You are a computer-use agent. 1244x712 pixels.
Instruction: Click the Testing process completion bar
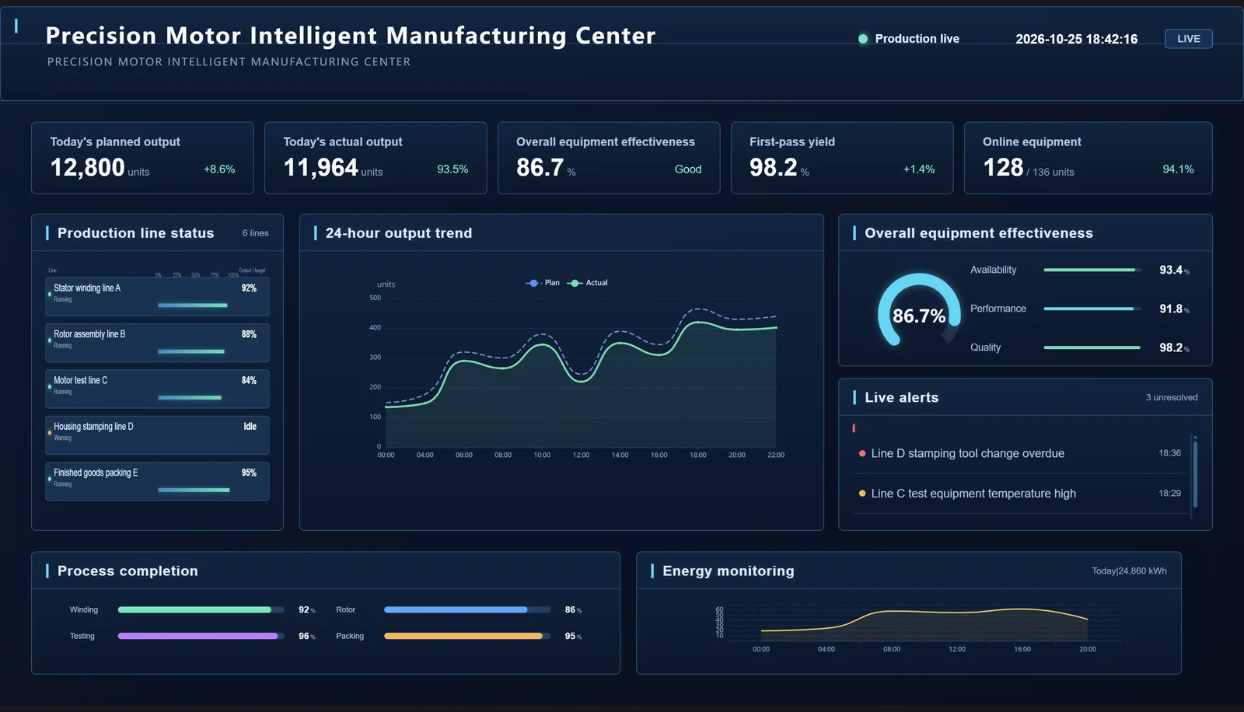(201, 636)
